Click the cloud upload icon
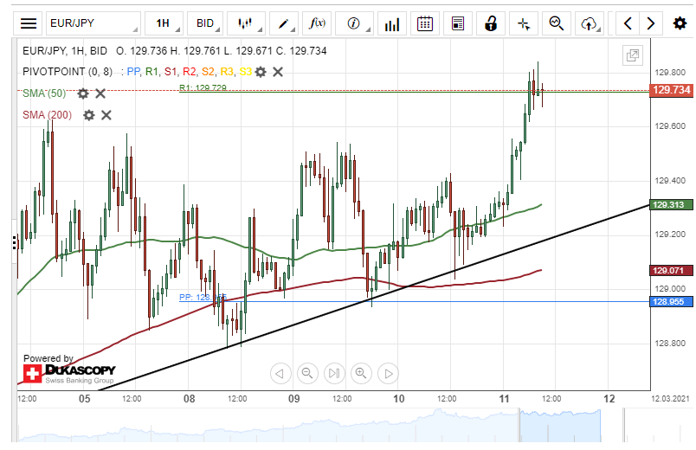 [590, 23]
